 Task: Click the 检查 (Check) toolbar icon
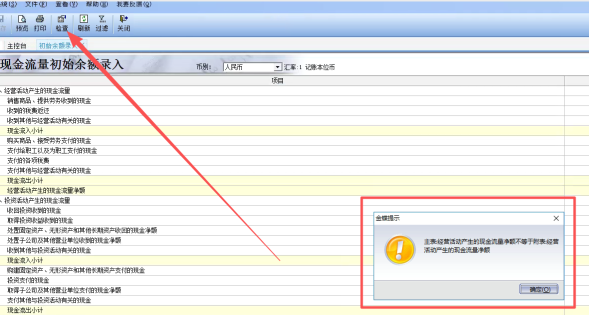(62, 23)
